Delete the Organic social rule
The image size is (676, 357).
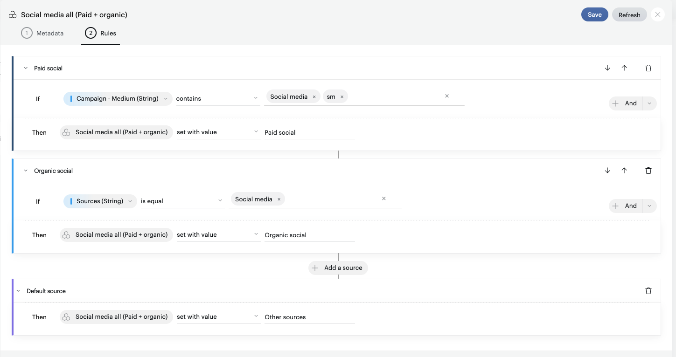648,170
